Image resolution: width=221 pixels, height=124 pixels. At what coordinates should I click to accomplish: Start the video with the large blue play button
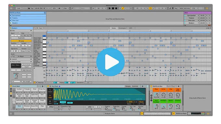(x=110, y=62)
